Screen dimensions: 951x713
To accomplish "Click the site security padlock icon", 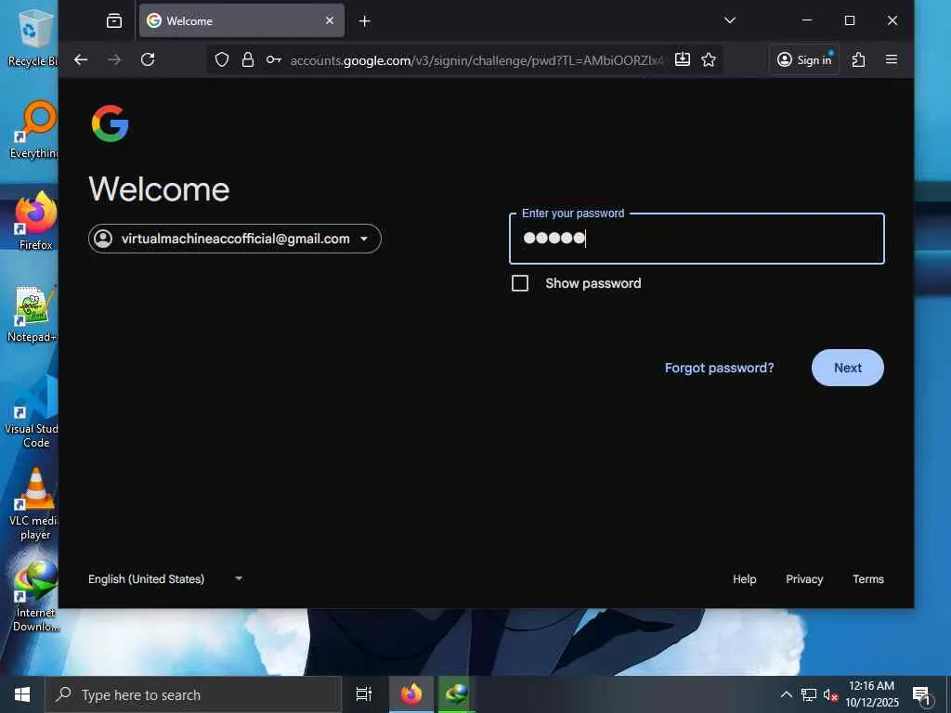I will [x=247, y=59].
